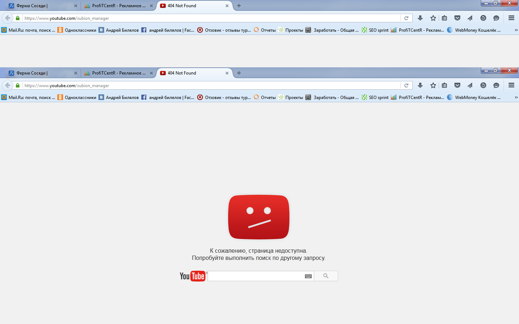This screenshot has width=519, height=324.
Task: Open Одноклассники bookmark in lower window
Action: 77,97
